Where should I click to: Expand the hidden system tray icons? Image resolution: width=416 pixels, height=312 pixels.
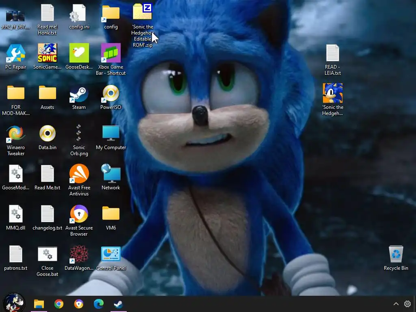(x=396, y=304)
